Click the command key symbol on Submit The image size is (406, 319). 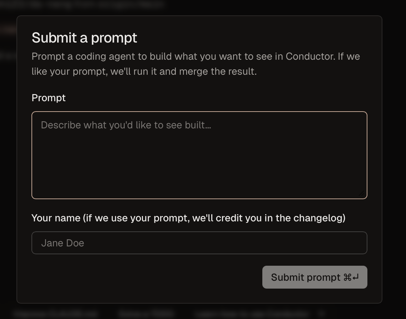pos(347,277)
